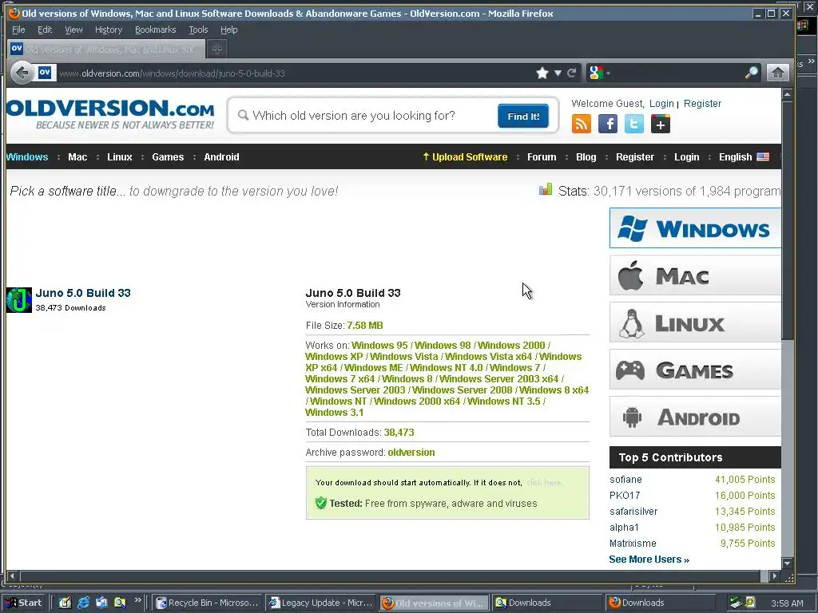The height and width of the screenshot is (613, 818).
Task: Click the Find It! button
Action: pos(523,116)
